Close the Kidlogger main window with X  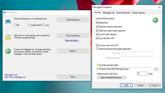(x=88, y=12)
